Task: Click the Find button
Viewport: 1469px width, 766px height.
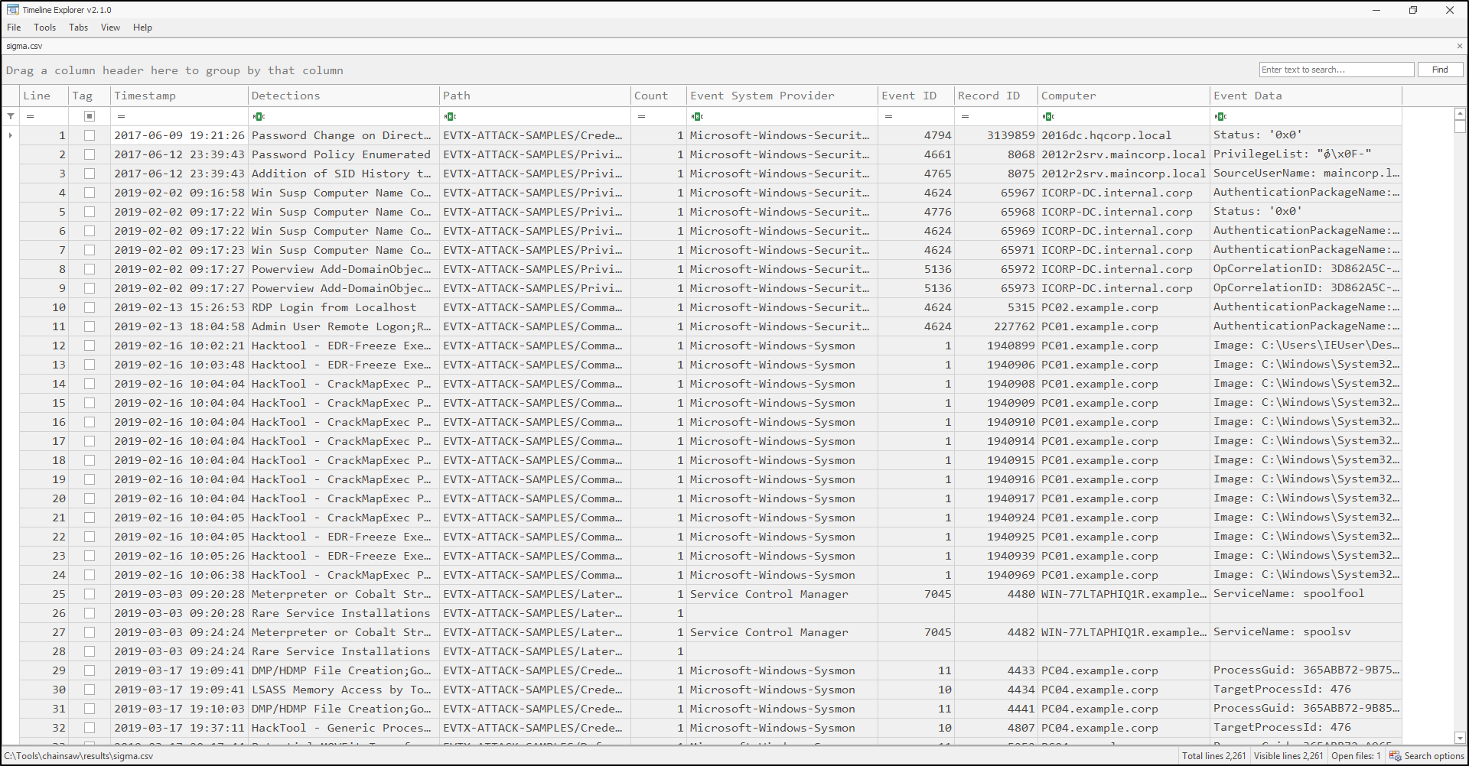Action: click(x=1440, y=70)
